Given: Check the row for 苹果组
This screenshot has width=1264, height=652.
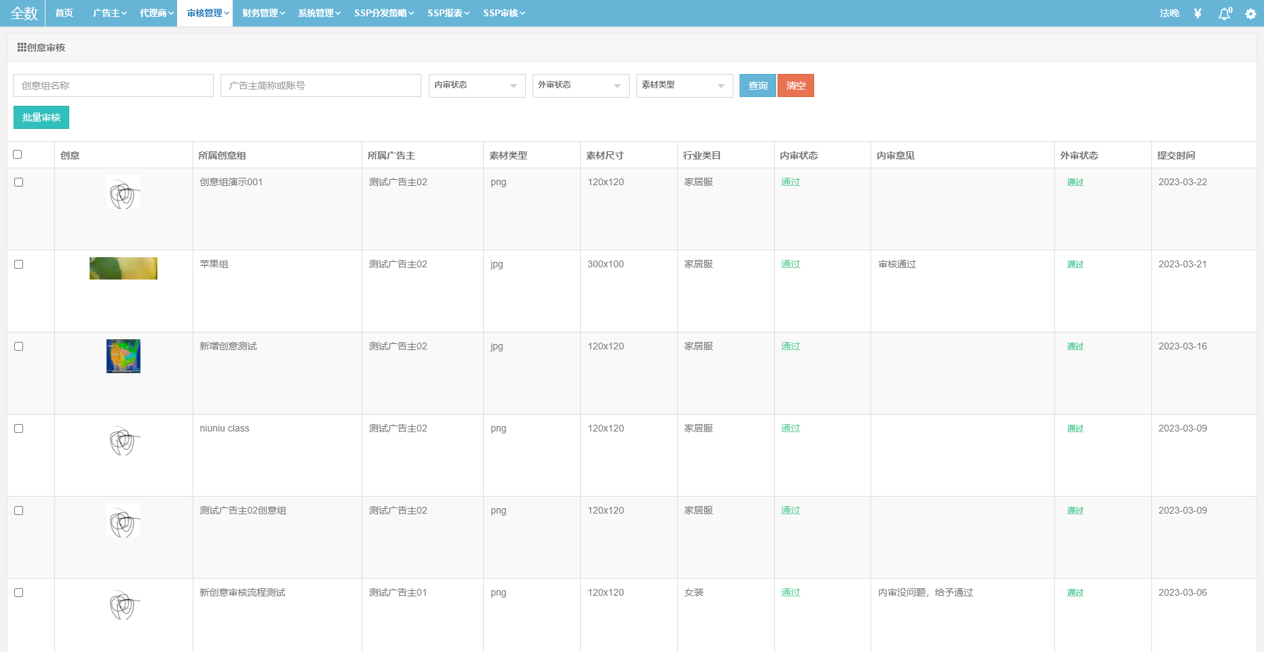Looking at the screenshot, I should click(x=19, y=265).
